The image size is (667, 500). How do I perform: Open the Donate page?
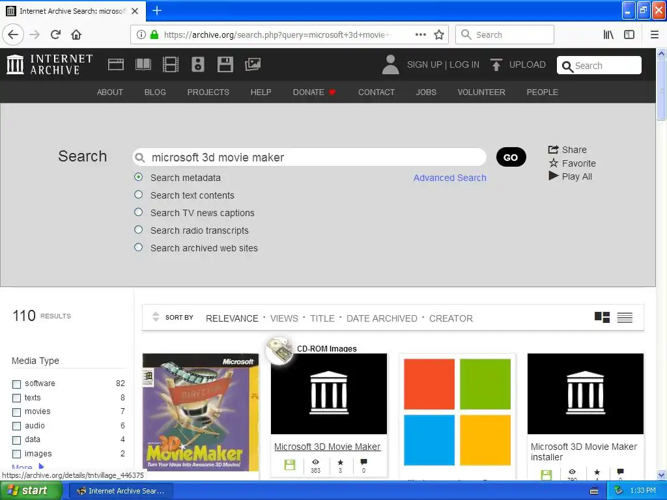(x=314, y=92)
